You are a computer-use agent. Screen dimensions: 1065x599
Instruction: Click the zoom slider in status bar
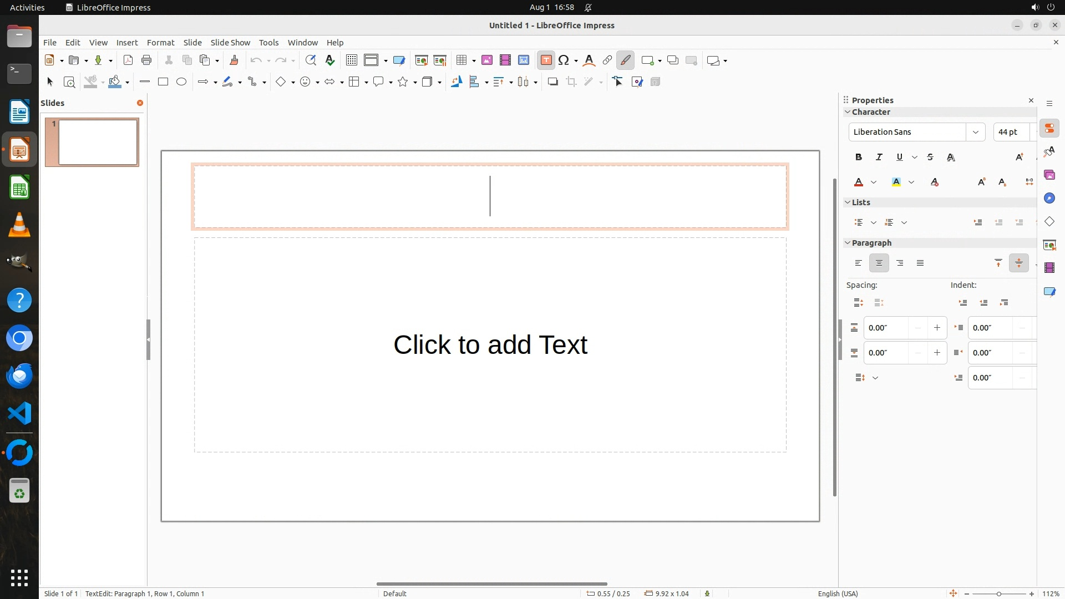(x=998, y=593)
